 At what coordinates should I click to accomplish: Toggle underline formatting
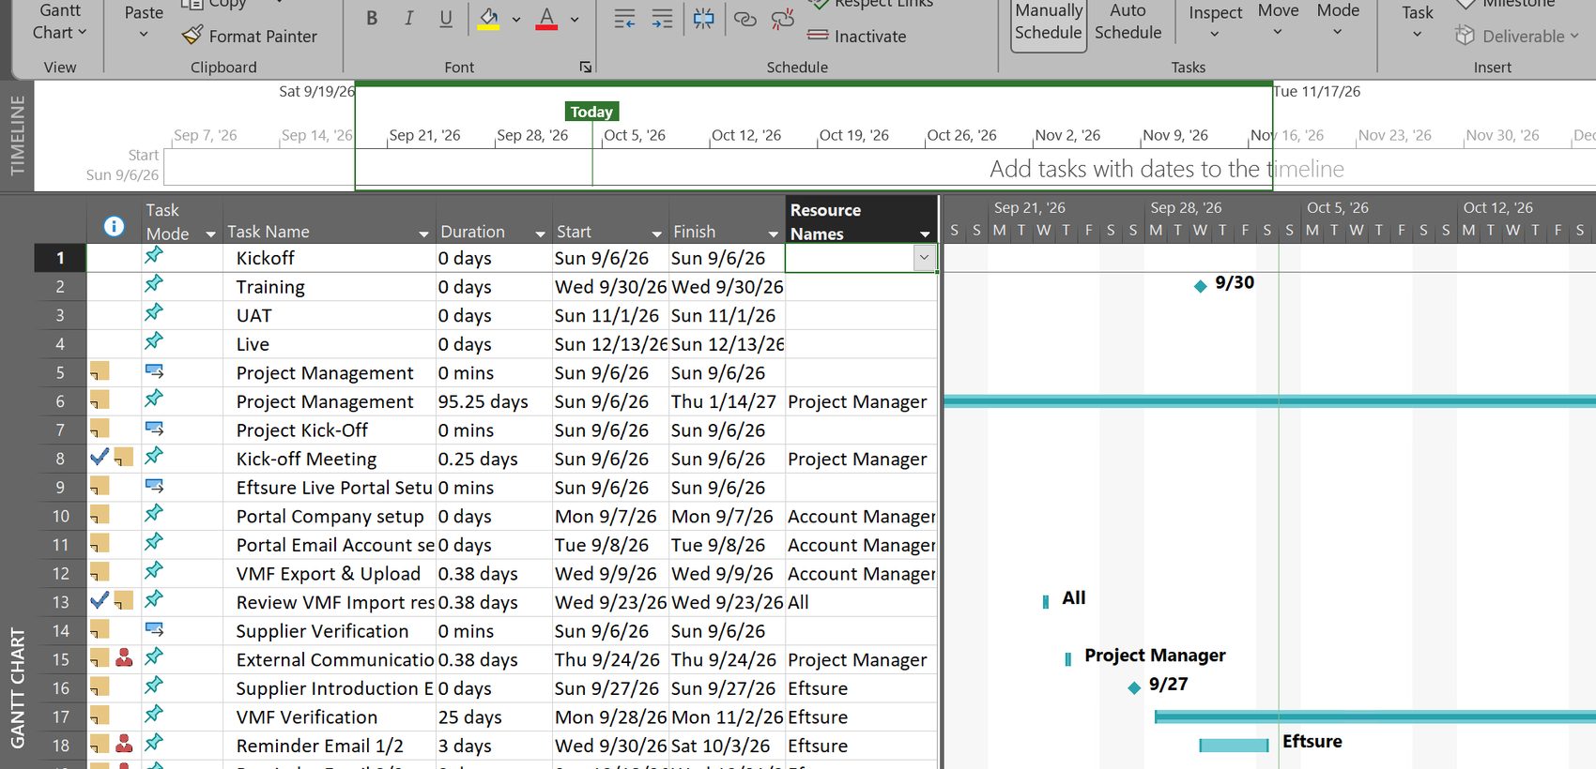(x=446, y=18)
